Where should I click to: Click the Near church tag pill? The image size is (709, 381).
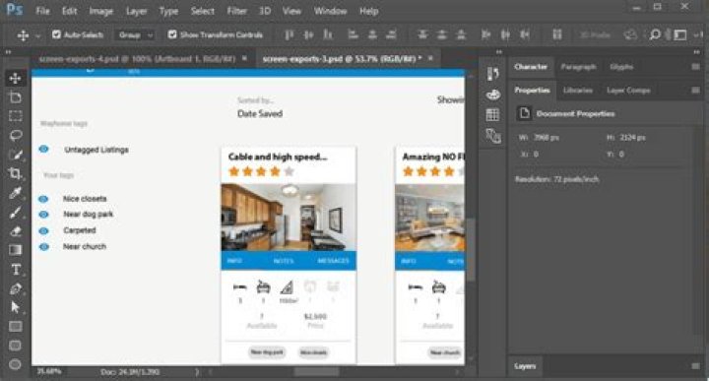(x=445, y=352)
